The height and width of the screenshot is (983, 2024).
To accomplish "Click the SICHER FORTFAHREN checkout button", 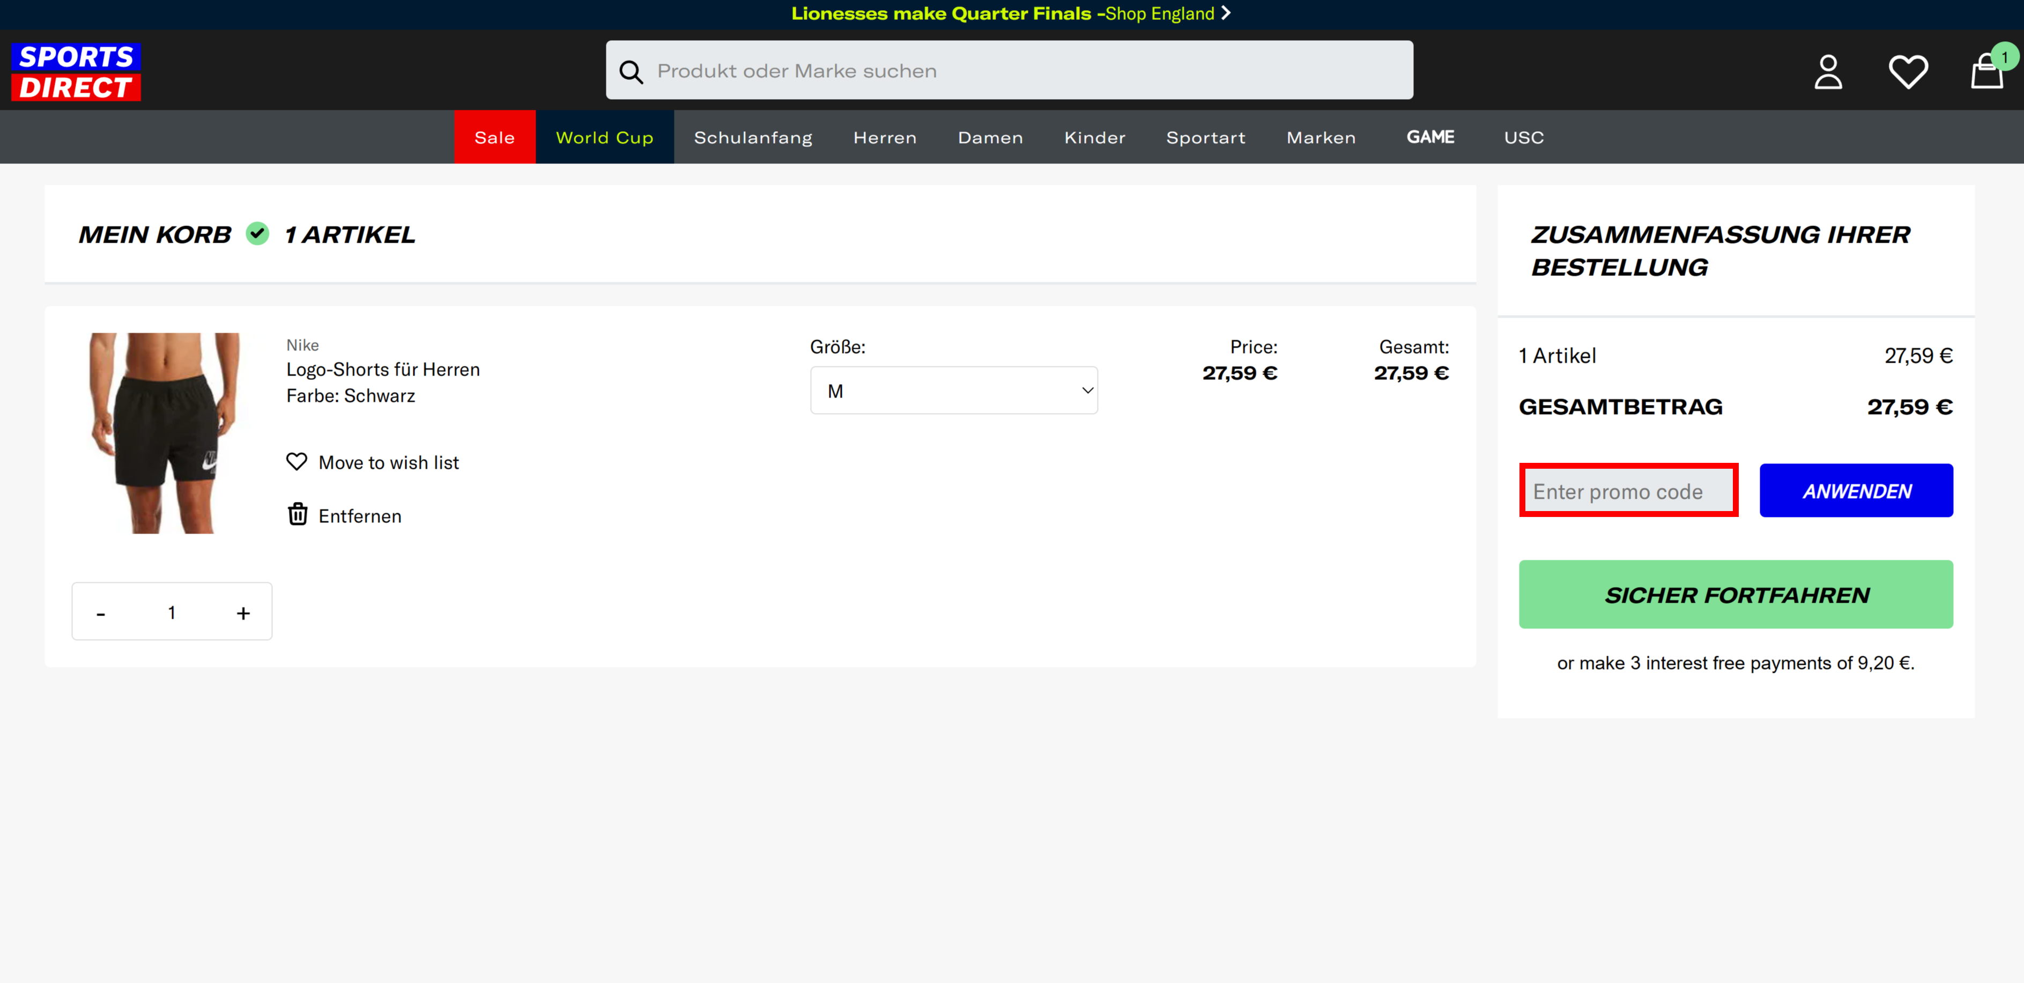I will (x=1736, y=595).
